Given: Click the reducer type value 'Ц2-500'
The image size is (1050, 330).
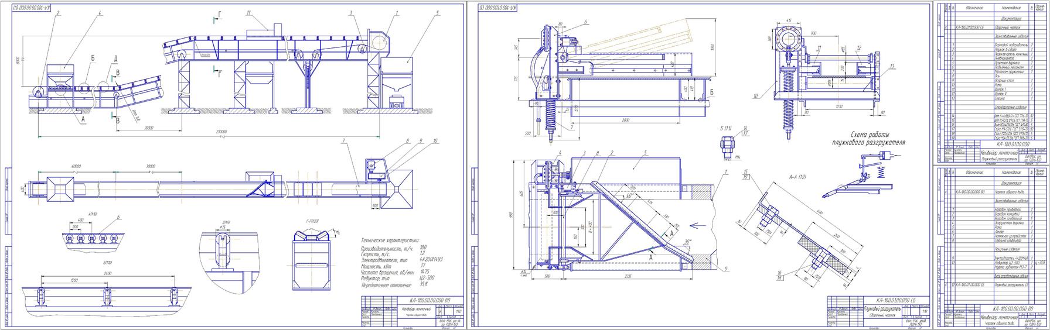Looking at the screenshot, I should tap(427, 278).
